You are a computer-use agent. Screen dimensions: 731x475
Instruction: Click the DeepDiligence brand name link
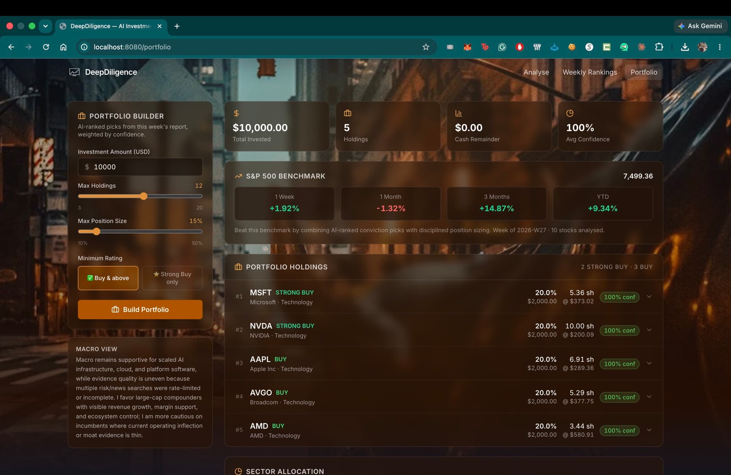[x=111, y=72]
